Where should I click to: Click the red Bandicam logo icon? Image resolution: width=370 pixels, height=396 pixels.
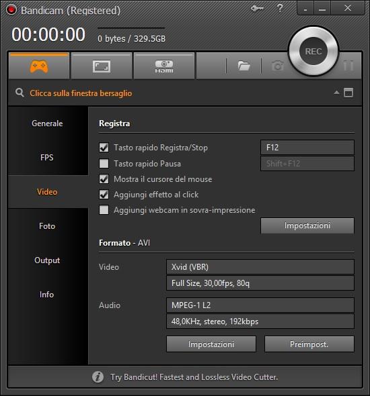tap(11, 10)
